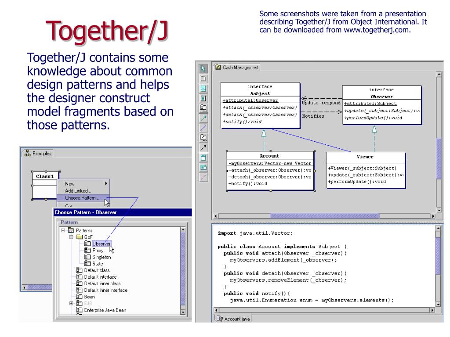Click the "Notifies" link label
The image size is (450, 337).
click(313, 116)
